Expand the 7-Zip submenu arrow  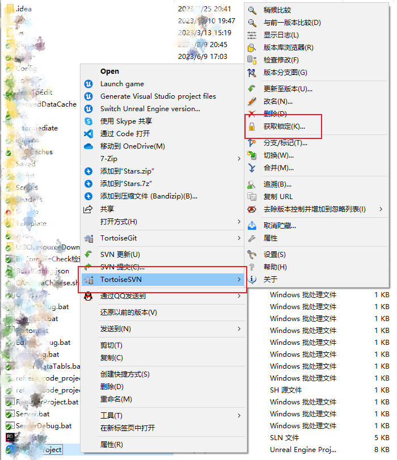point(239,159)
